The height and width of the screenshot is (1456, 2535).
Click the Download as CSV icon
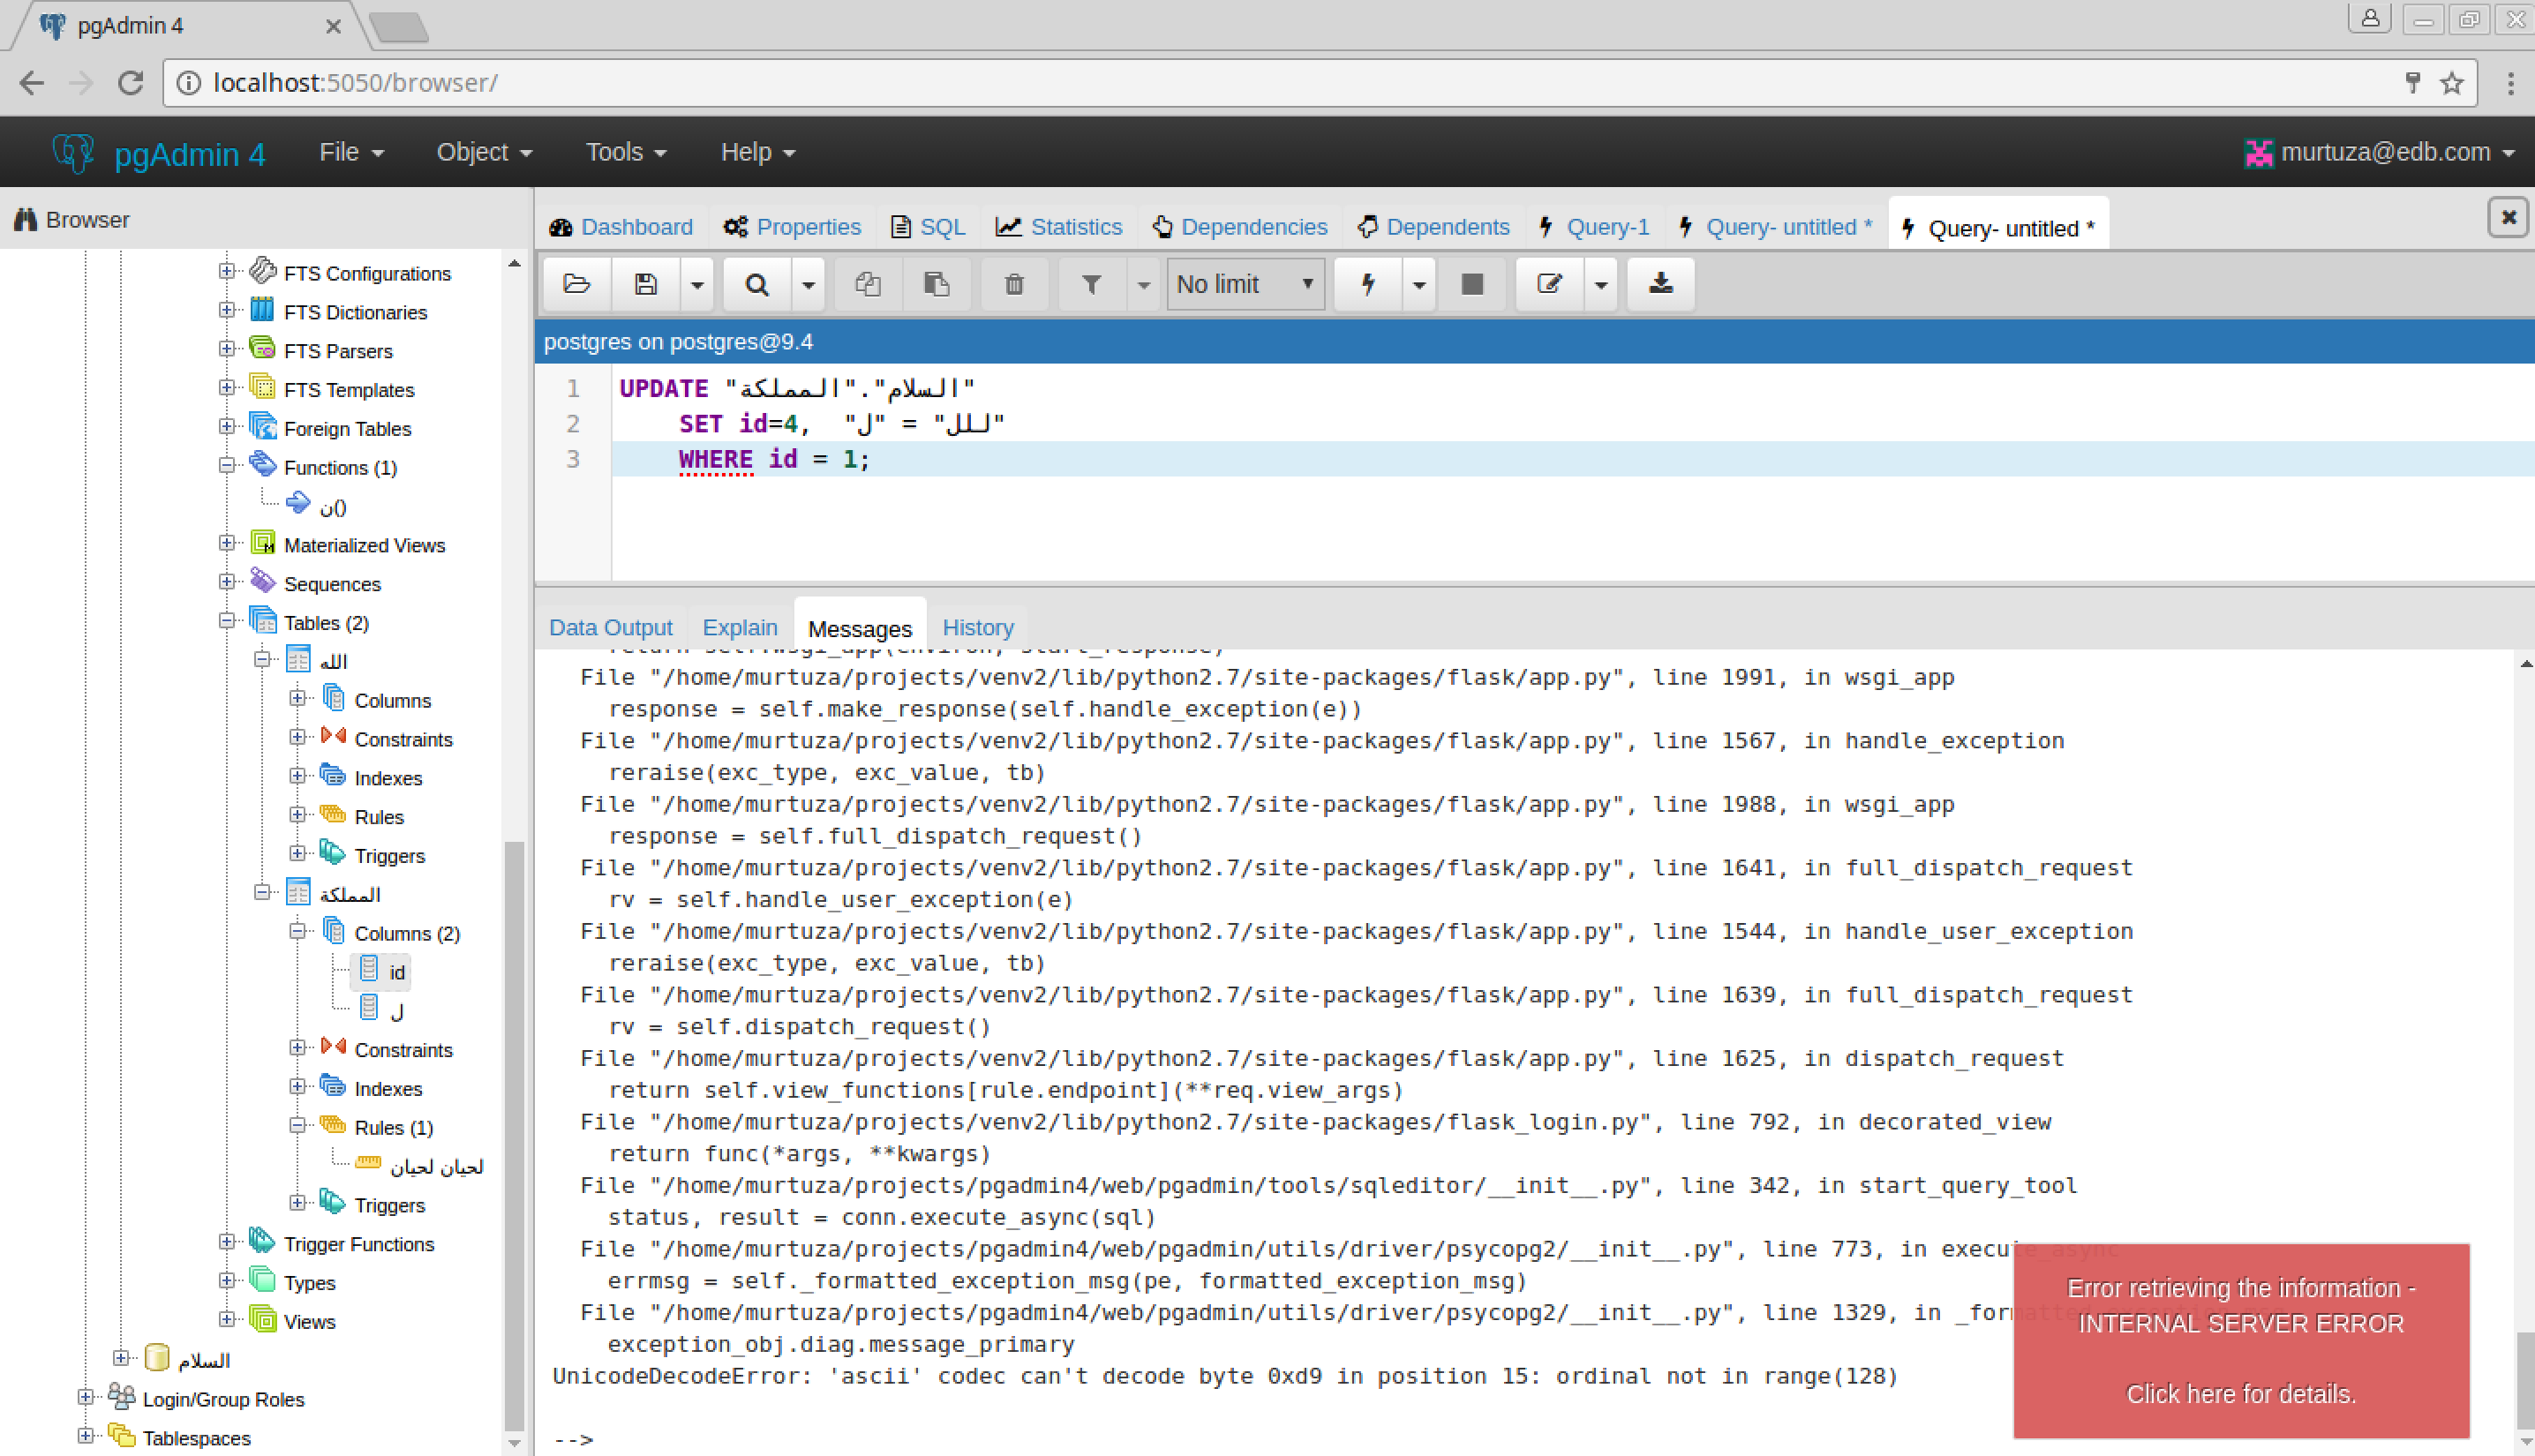point(1661,284)
